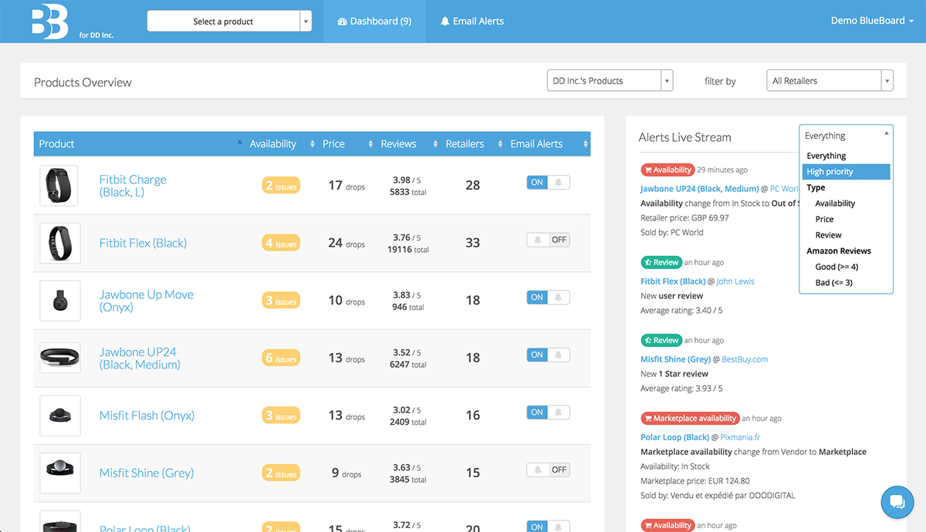Screen dimensions: 926x532
Task: Select High priority filter option
Action: (847, 172)
